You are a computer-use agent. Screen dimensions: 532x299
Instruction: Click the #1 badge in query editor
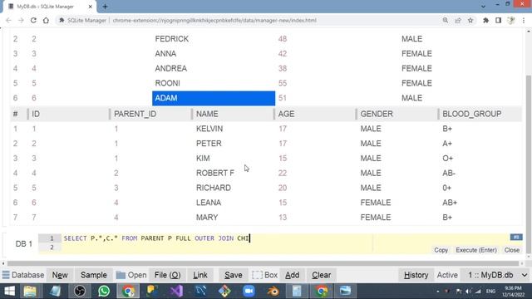coord(516,237)
